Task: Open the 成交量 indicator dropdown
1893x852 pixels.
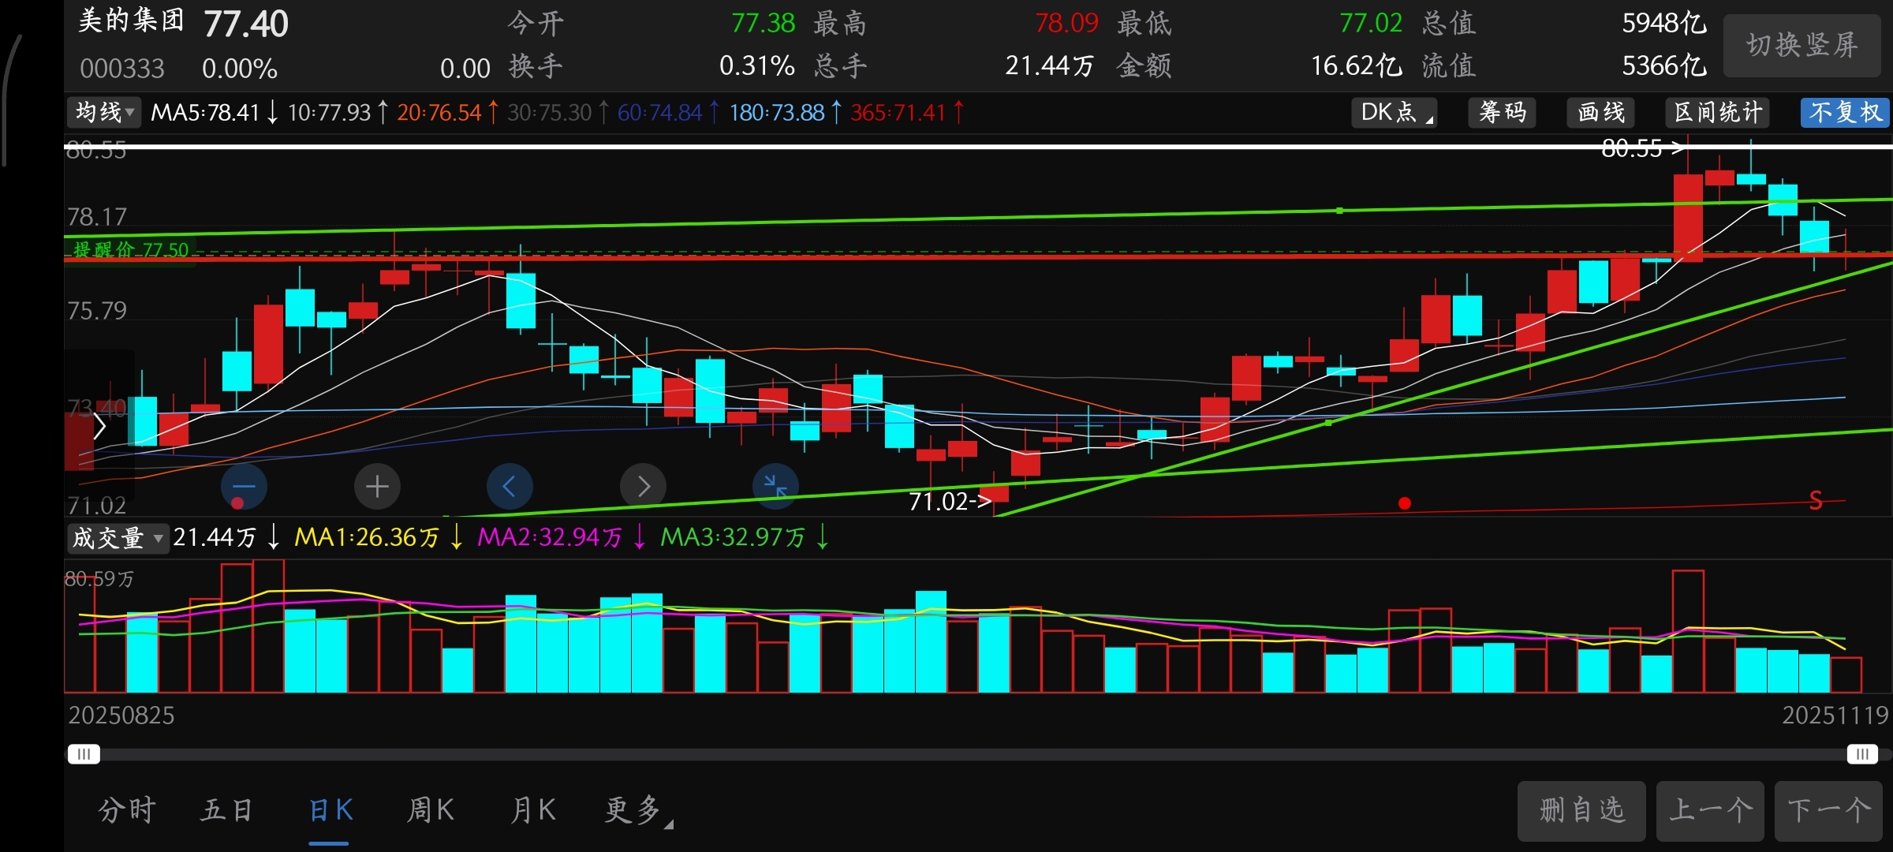Action: pos(118,538)
